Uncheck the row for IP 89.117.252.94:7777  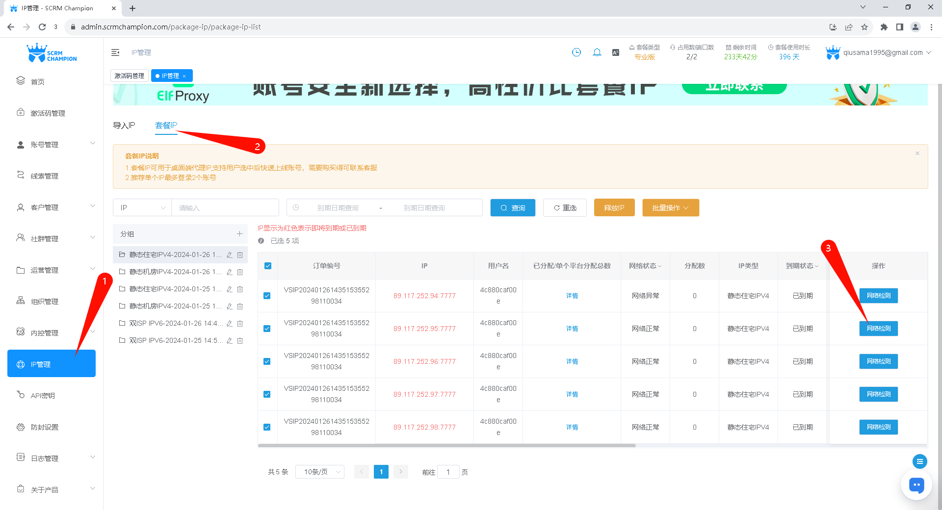point(267,296)
